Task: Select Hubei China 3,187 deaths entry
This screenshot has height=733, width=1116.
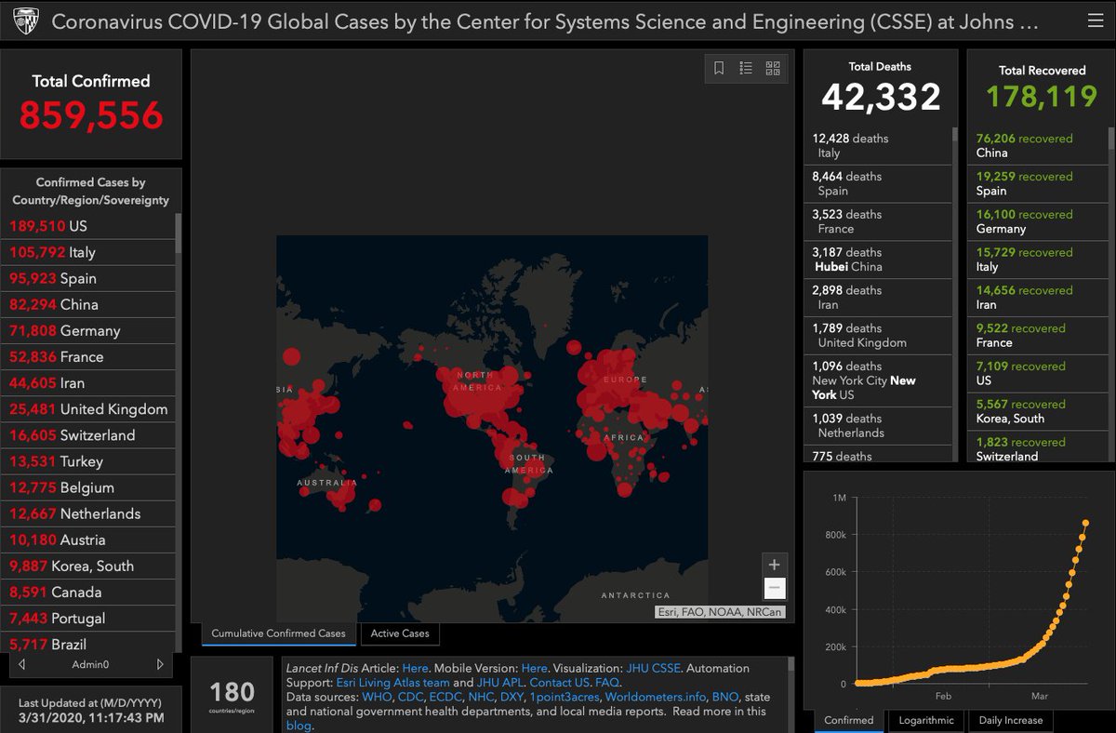Action: pyautogui.click(x=878, y=260)
